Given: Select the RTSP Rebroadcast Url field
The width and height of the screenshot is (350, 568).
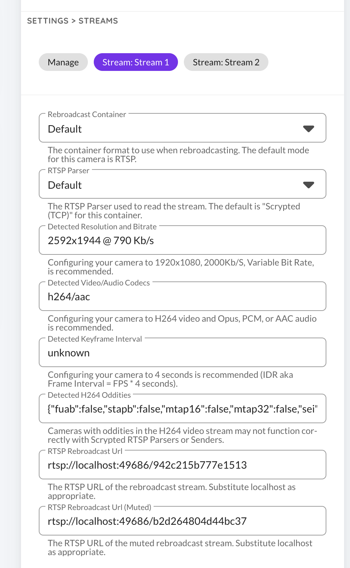Looking at the screenshot, I should pyautogui.click(x=182, y=465).
